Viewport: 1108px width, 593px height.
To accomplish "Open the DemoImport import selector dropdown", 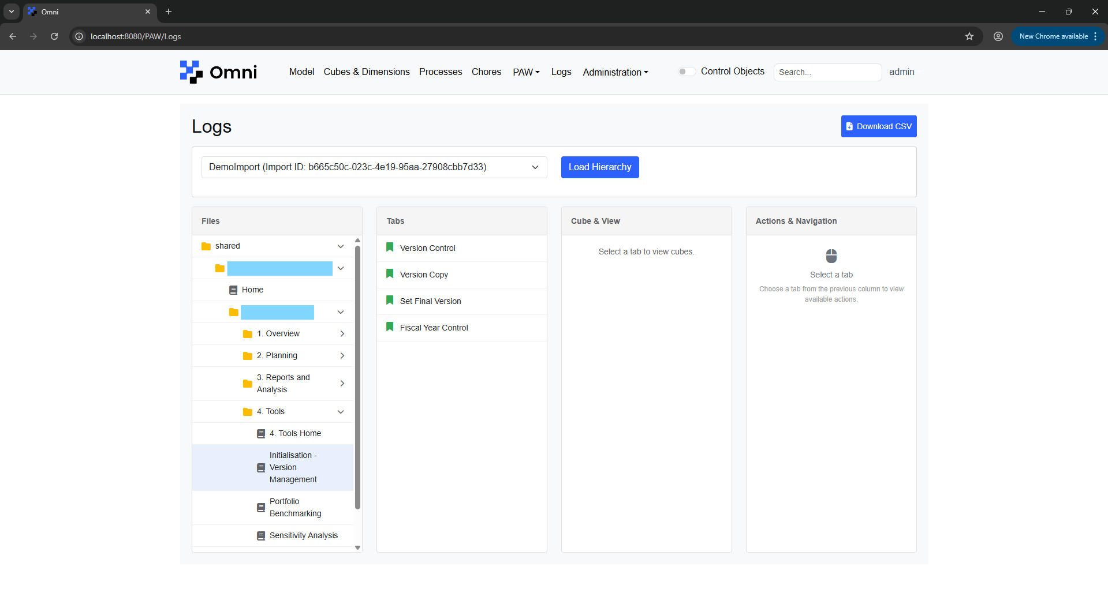I will click(374, 167).
